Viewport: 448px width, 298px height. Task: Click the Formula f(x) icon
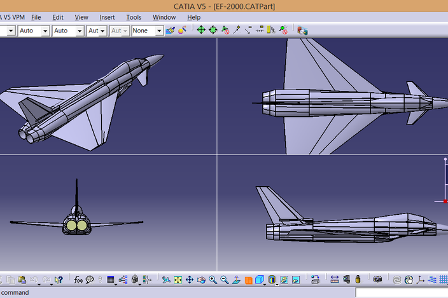[x=78, y=280]
